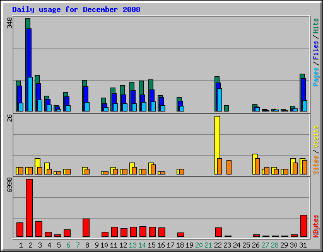Viewport: 323px width, 252px height.
Task: Select the red "KBytes" legend label
Action: [316, 226]
